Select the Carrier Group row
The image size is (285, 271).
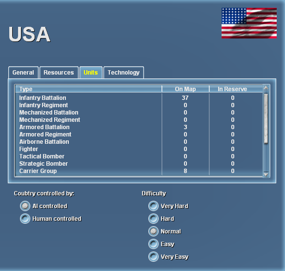pyautogui.click(x=139, y=171)
